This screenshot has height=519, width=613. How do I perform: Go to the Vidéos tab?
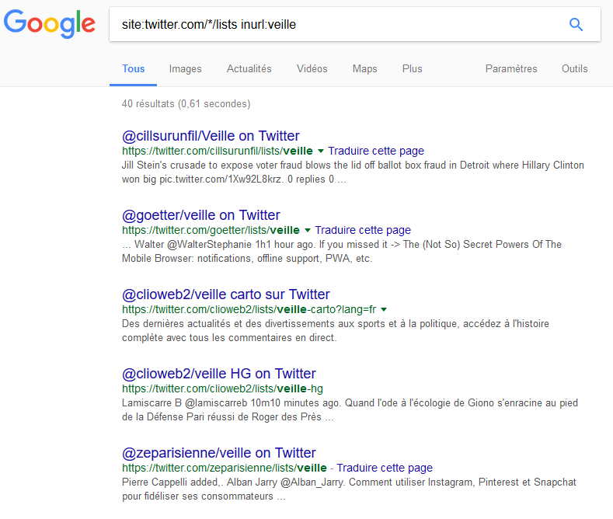pyautogui.click(x=312, y=69)
